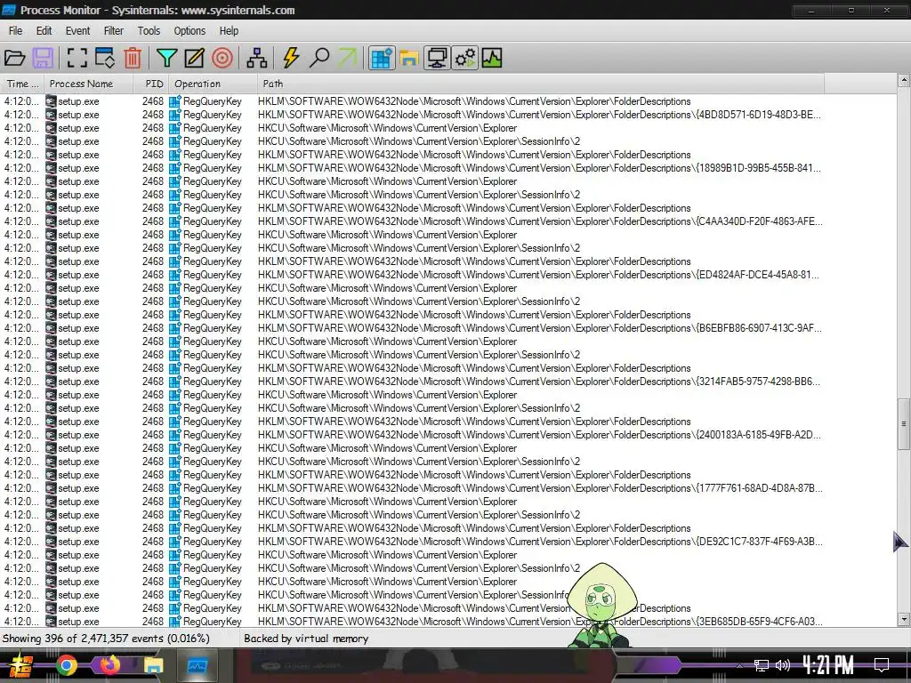Clear events using the trash icon

(133, 58)
